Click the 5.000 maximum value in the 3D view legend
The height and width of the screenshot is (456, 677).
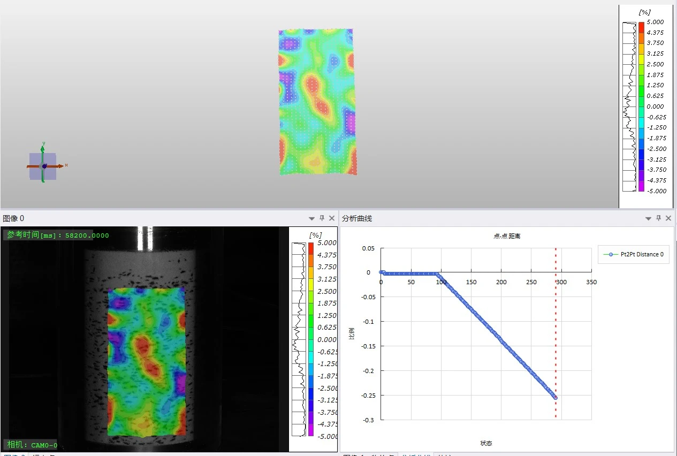click(x=656, y=22)
